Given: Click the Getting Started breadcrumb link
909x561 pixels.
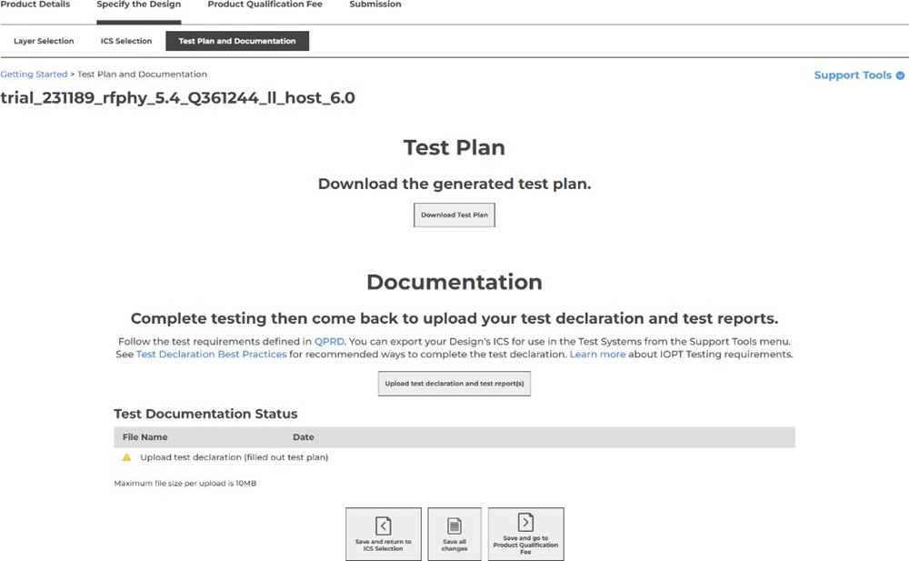Looking at the screenshot, I should pyautogui.click(x=34, y=75).
